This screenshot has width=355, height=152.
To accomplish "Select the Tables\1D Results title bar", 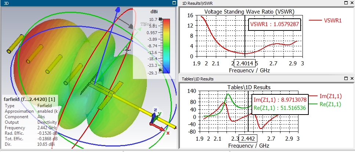I will click(257, 79).
